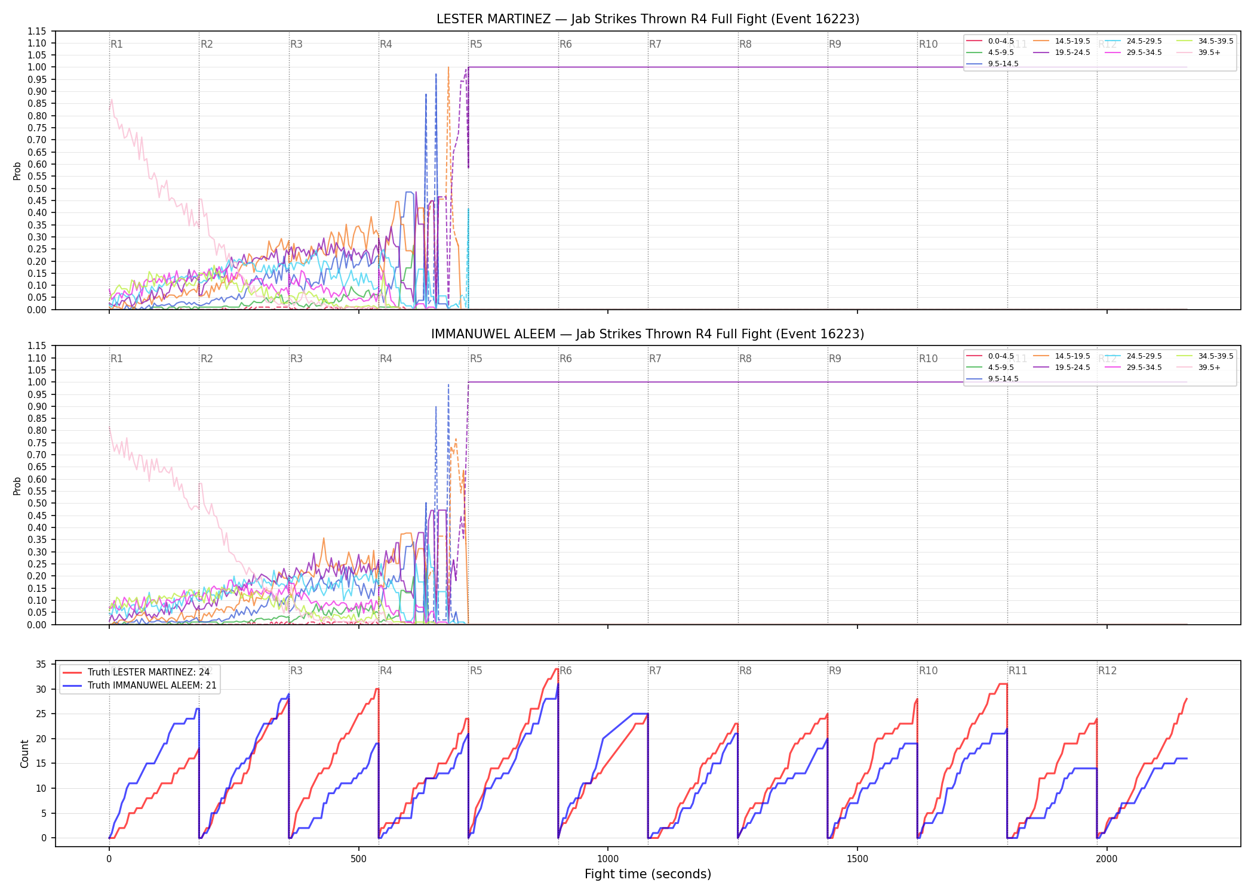Click the 2000 tick label on the x-axis
This screenshot has height=895, width=1254.
tap(1107, 859)
